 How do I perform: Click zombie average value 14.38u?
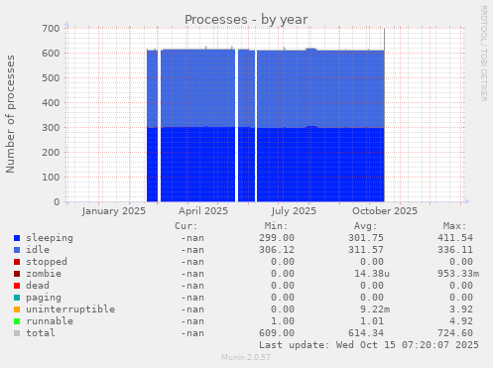point(372,274)
